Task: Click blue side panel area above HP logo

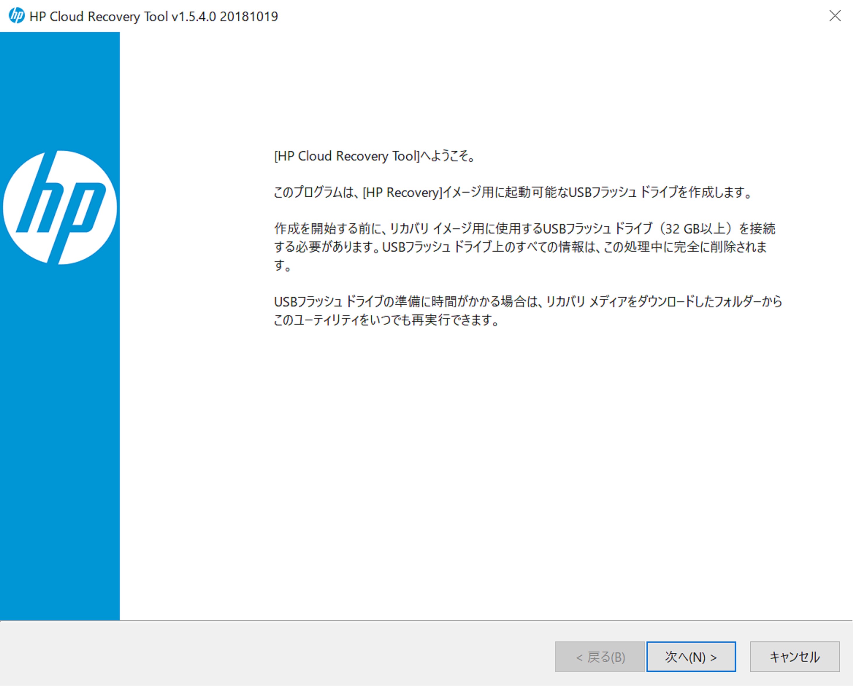Action: pos(60,91)
